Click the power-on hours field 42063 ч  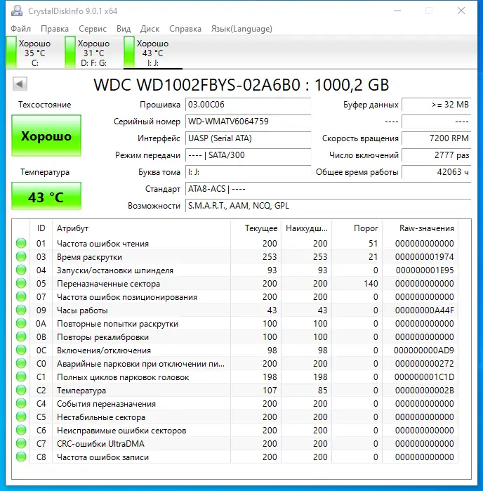pos(437,172)
